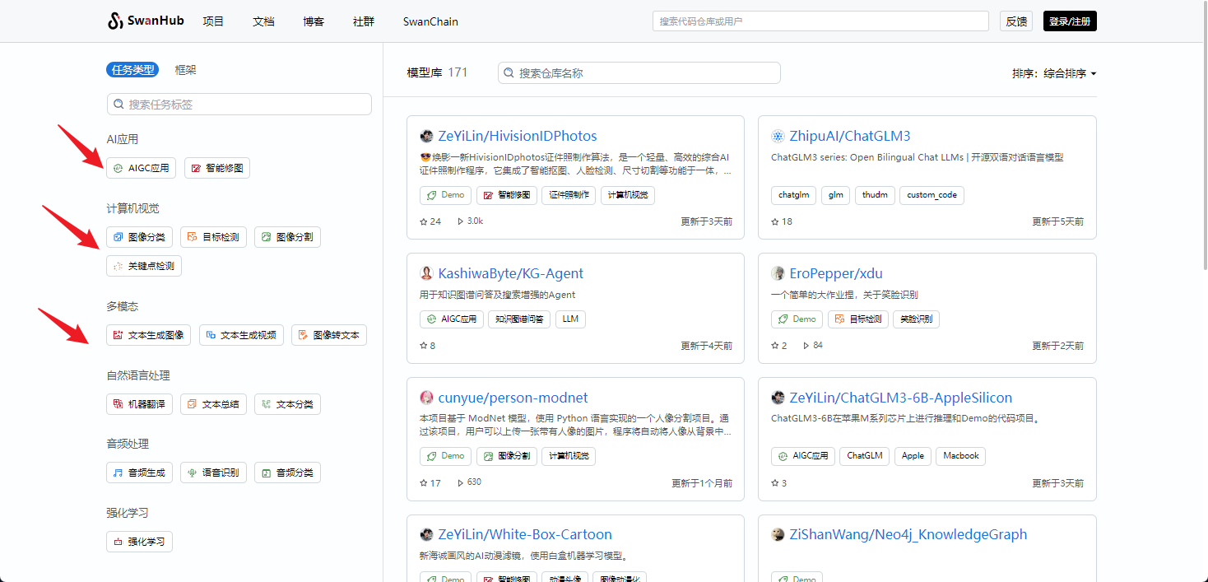Click the LLM tag on KG-Agent card
Image resolution: width=1208 pixels, height=582 pixels.
coord(571,319)
